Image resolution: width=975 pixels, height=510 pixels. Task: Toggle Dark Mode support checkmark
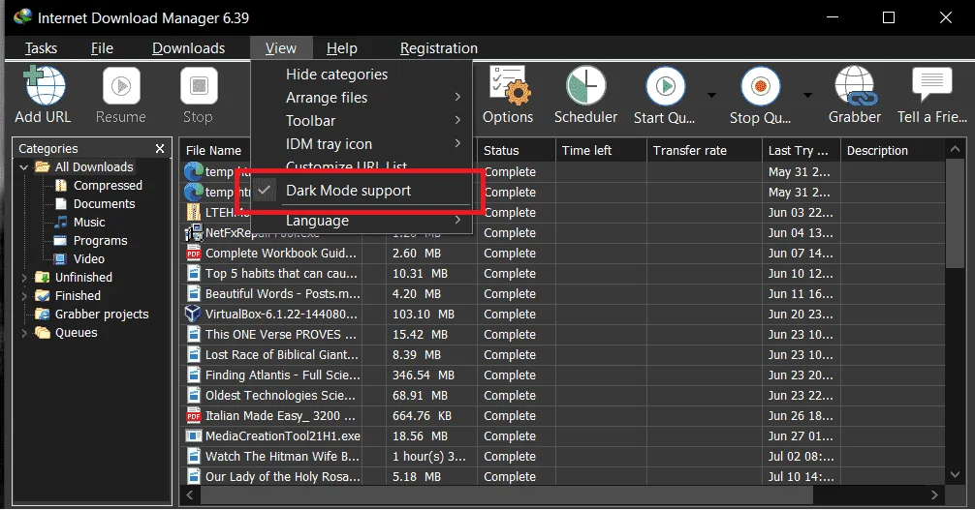(x=265, y=190)
